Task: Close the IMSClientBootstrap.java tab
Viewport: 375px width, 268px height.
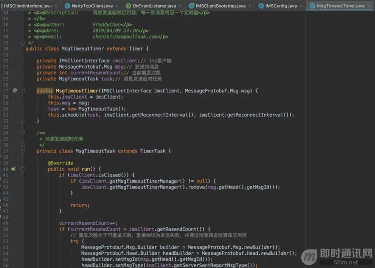Action: 250,6
